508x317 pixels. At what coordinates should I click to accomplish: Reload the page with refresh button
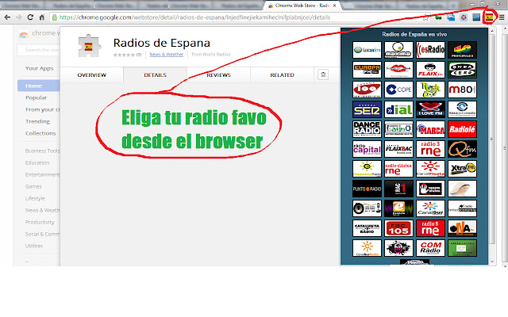30,17
